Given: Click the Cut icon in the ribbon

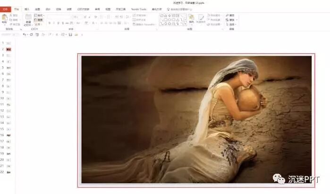Looking at the screenshot, I should (x=11, y=16).
